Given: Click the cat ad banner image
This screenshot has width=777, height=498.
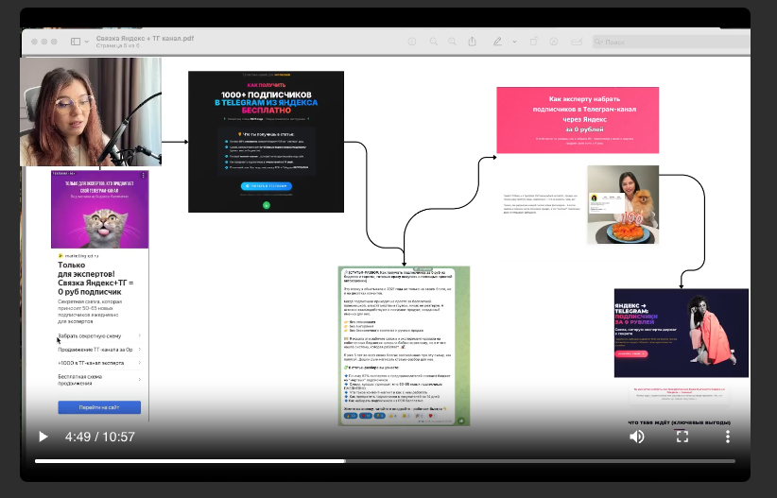Looking at the screenshot, I should (99, 209).
